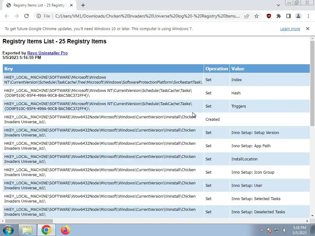This screenshot has height=236, width=315.
Task: Switch to Chrome in the taskbar
Action: click(46, 230)
